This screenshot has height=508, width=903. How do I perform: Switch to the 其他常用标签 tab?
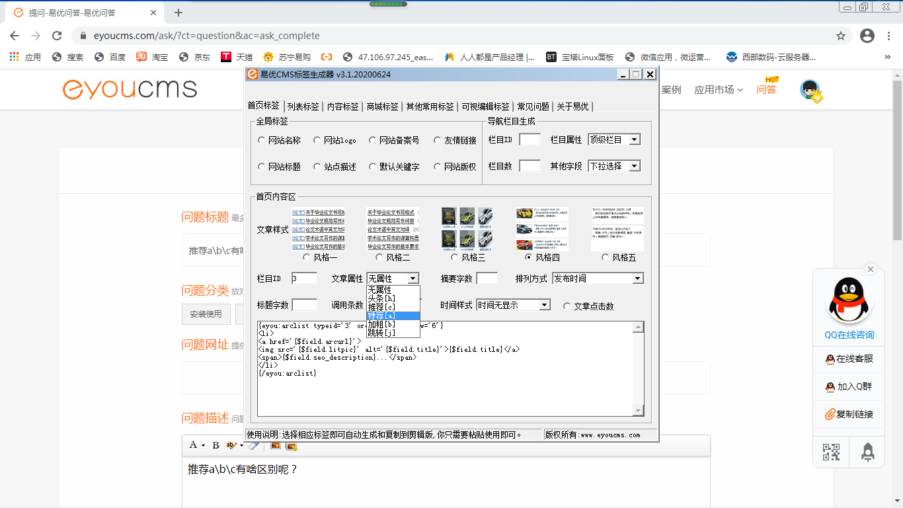point(430,106)
